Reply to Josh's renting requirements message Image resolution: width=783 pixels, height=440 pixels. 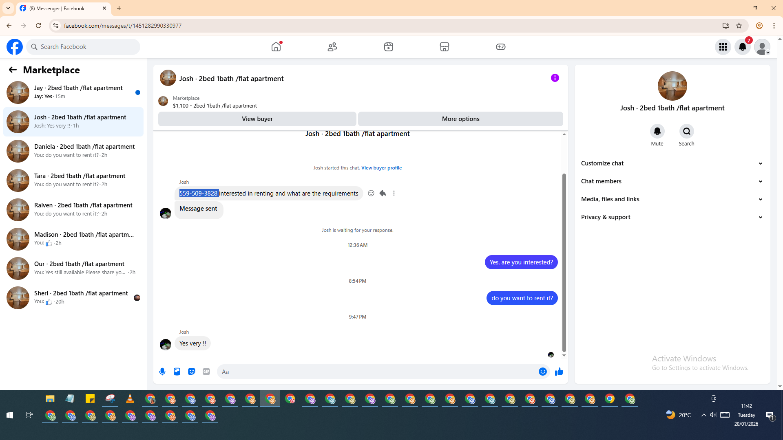(383, 193)
